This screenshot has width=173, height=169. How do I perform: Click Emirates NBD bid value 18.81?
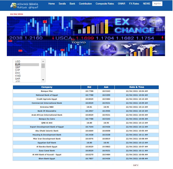[89, 107]
